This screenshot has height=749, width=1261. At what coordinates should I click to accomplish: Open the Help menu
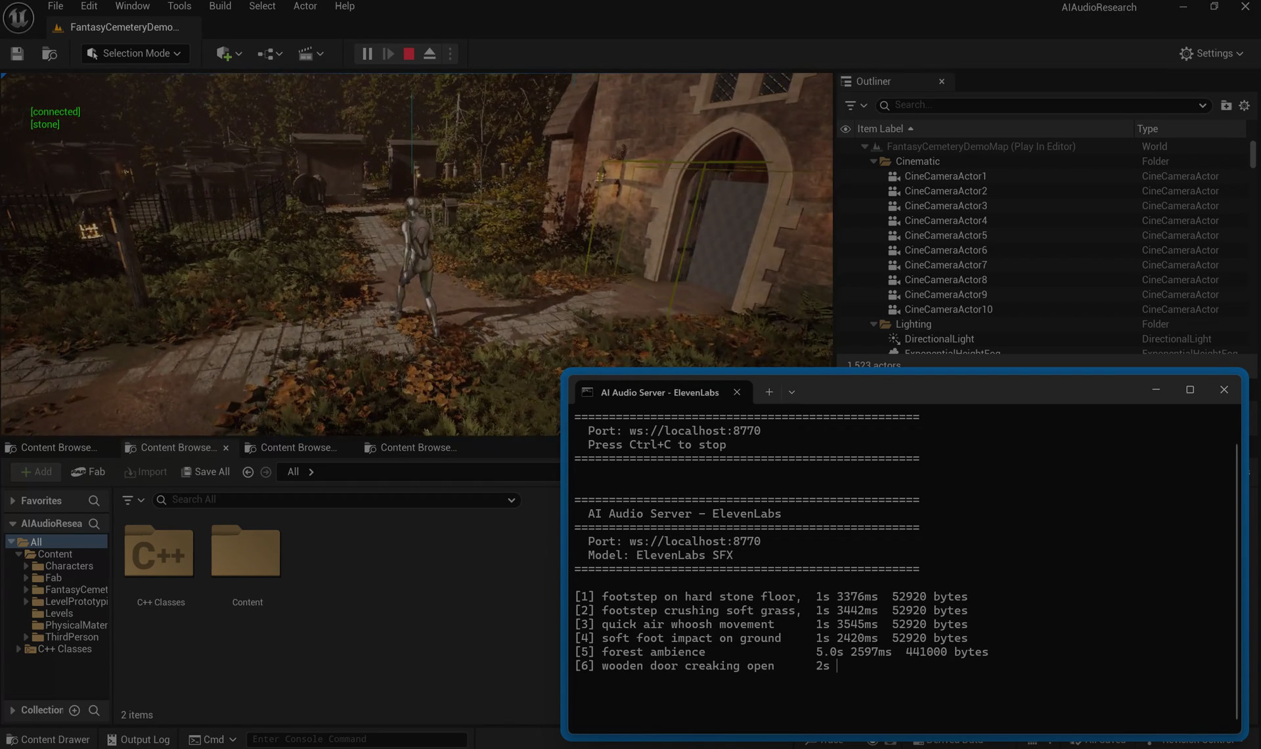pyautogui.click(x=345, y=6)
